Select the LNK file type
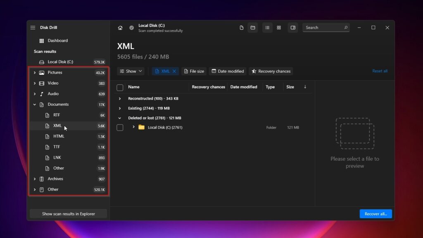423x238 pixels. [69, 157]
